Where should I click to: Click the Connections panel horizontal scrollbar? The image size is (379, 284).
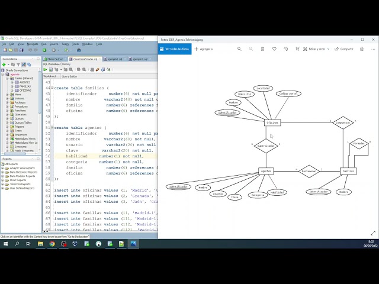(x=15, y=154)
